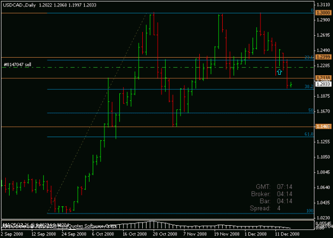The height and width of the screenshot is (238, 333).
Task: Click the 1.0435 price axis value
Action: [323, 203]
